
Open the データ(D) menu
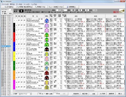(x=19, y=4)
